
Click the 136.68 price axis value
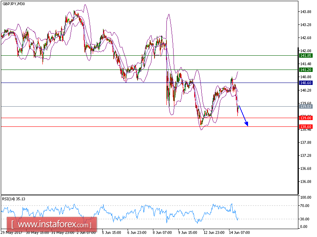pyautogui.click(x=306, y=169)
